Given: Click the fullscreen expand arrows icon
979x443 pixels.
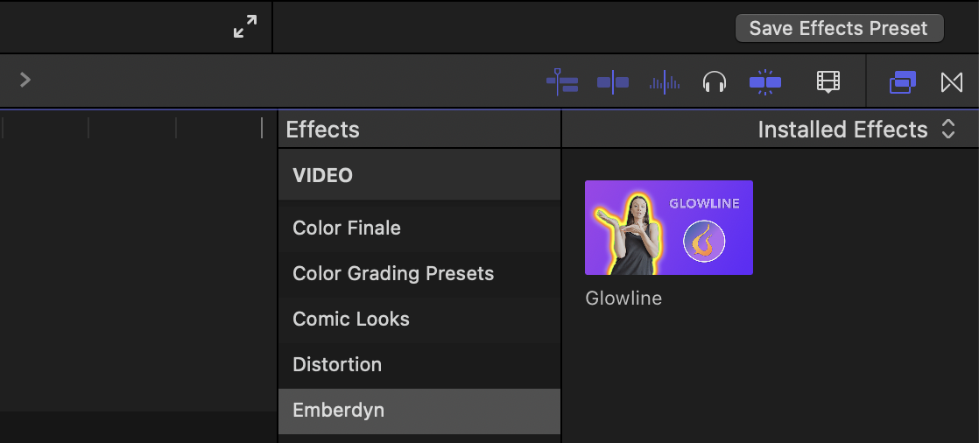Looking at the screenshot, I should point(245,27).
